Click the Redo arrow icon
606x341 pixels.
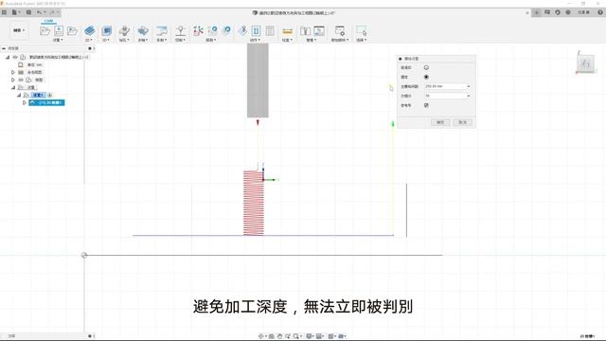coord(53,12)
